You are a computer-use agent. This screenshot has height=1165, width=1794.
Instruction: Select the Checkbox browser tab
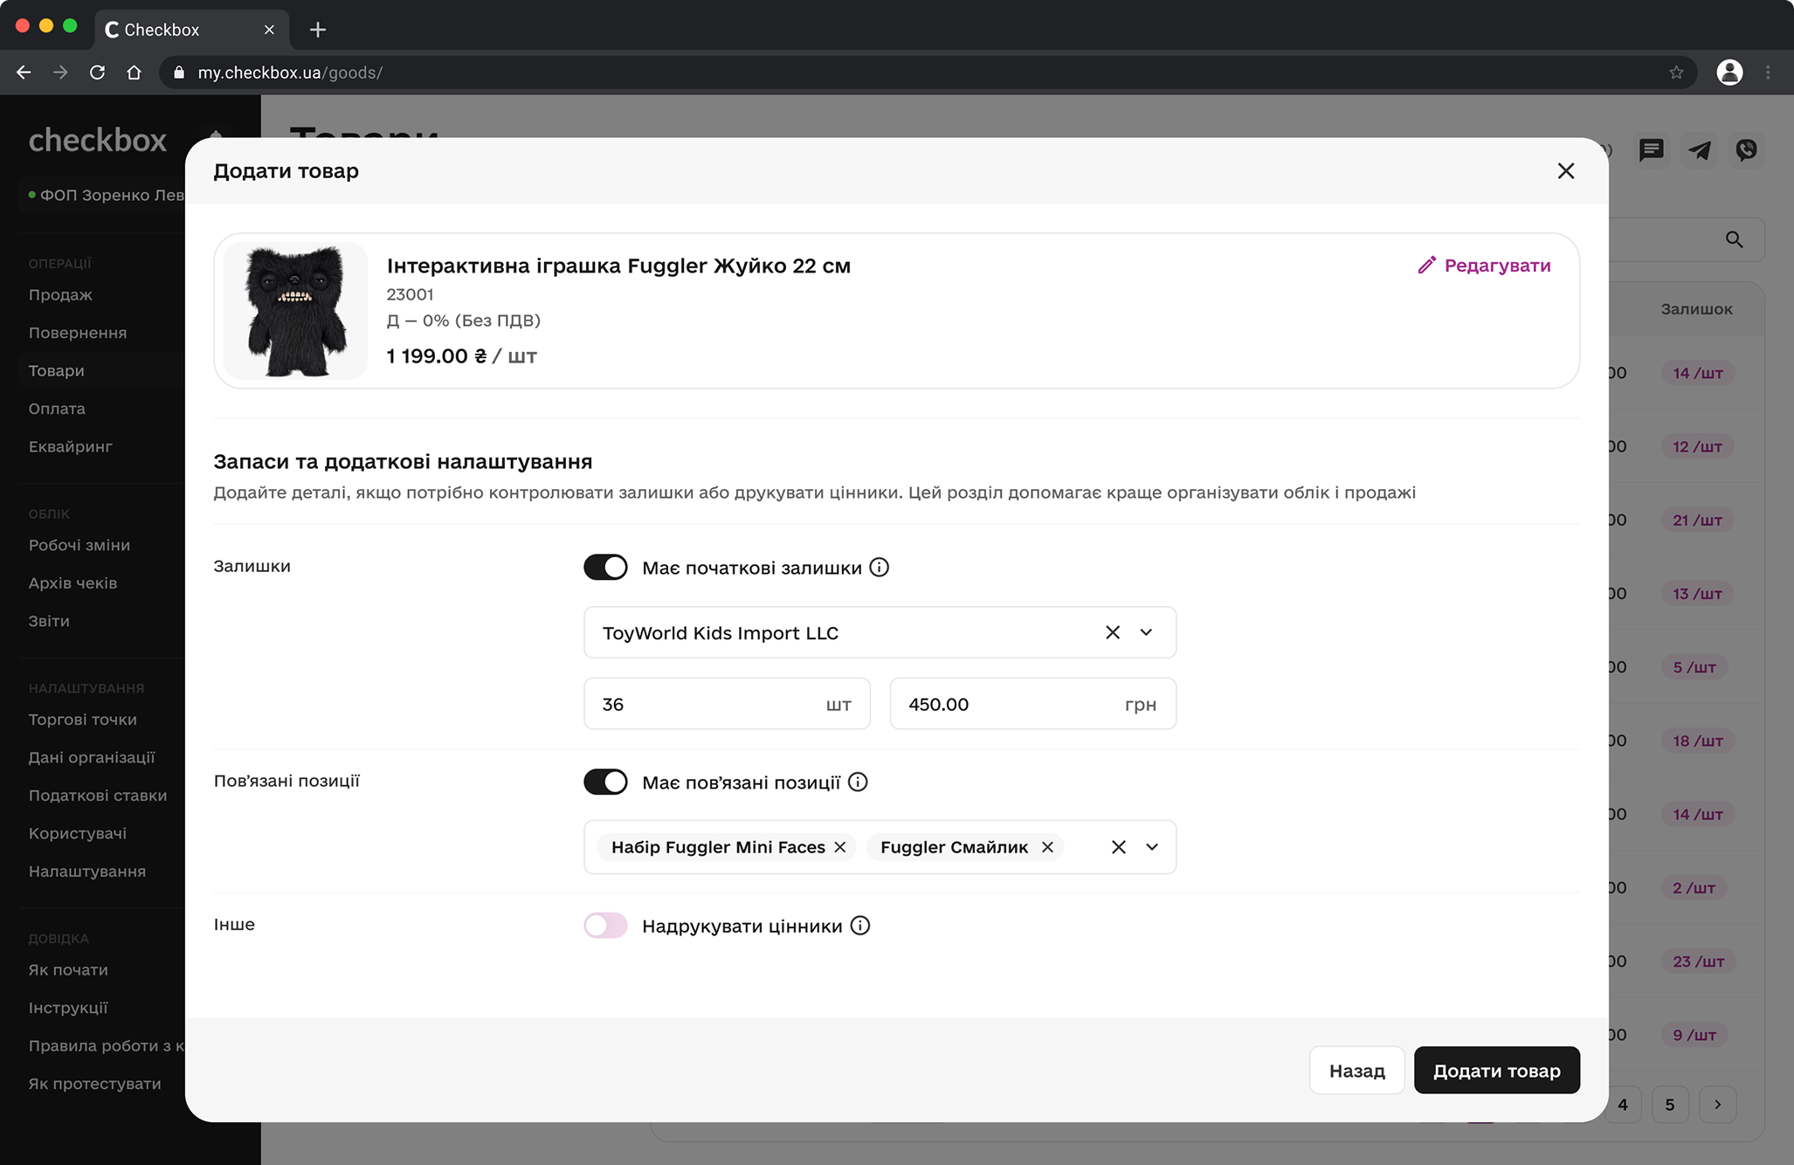(x=192, y=30)
